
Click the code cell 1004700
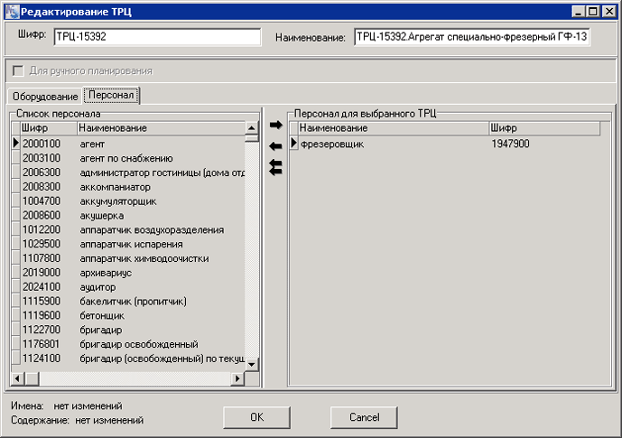(42, 200)
